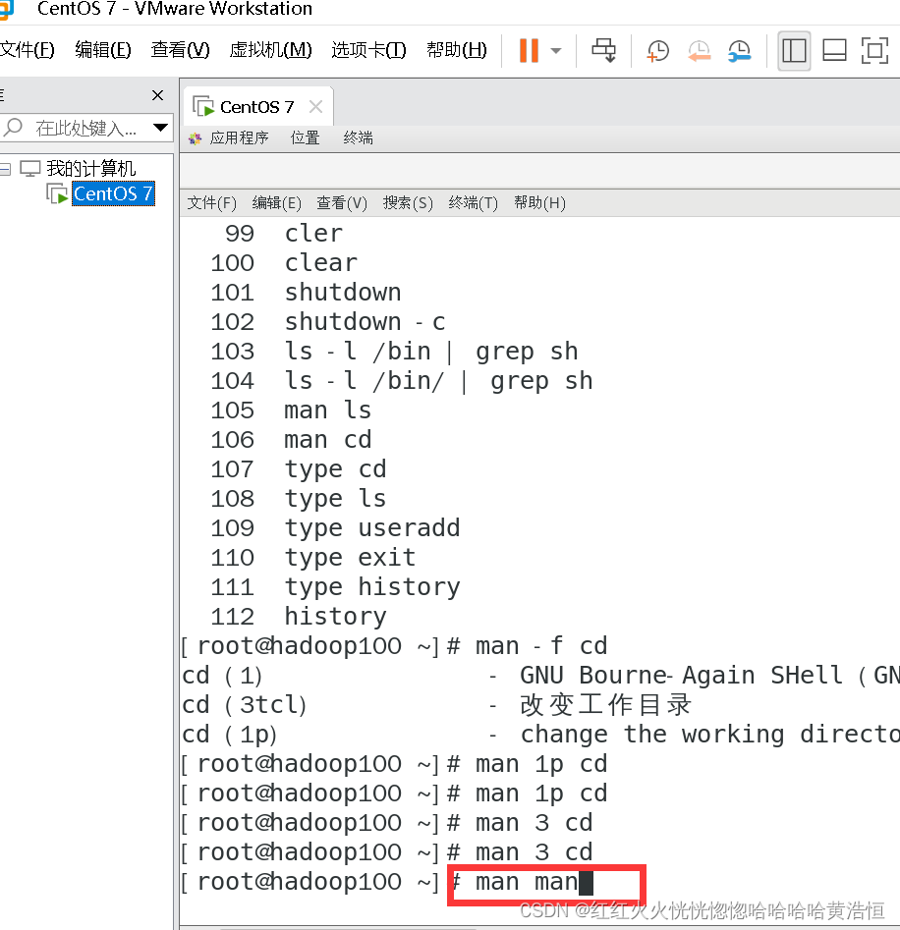Viewport: 900px width, 930px height.
Task: Open the VMware 编辑(E) menu
Action: [x=103, y=50]
